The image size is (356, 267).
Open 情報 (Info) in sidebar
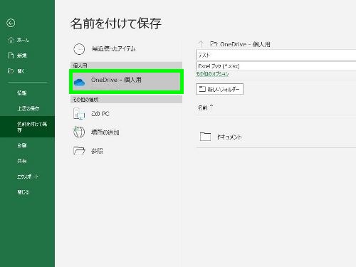point(22,93)
